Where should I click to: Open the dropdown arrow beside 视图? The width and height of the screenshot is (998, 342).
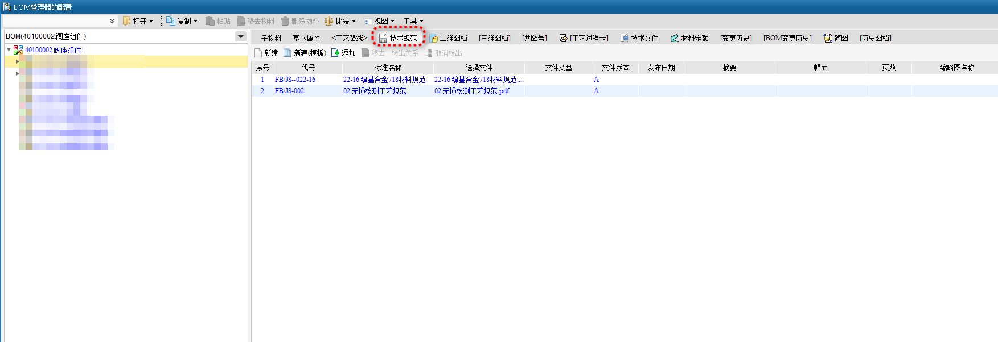(x=392, y=21)
